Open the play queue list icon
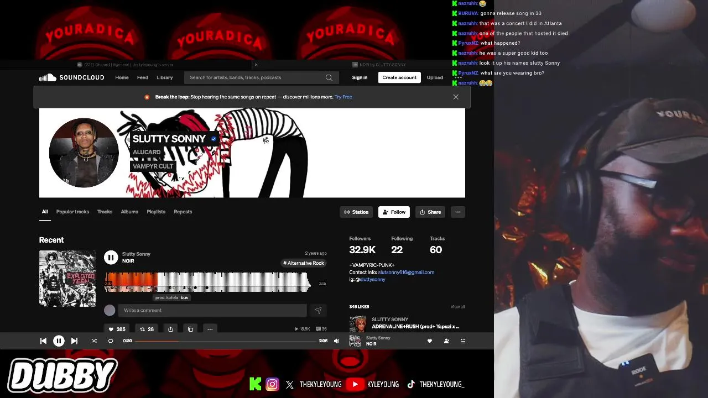 click(463, 341)
